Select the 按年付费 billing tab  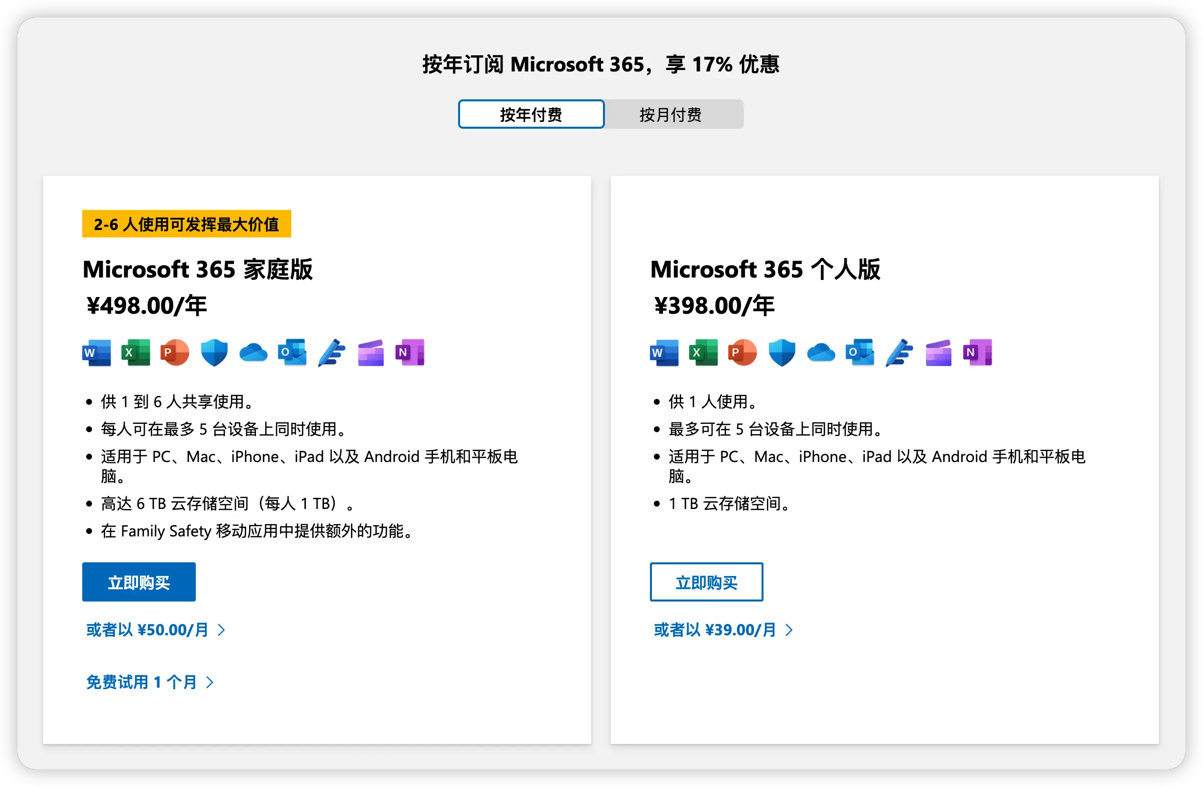coord(531,114)
